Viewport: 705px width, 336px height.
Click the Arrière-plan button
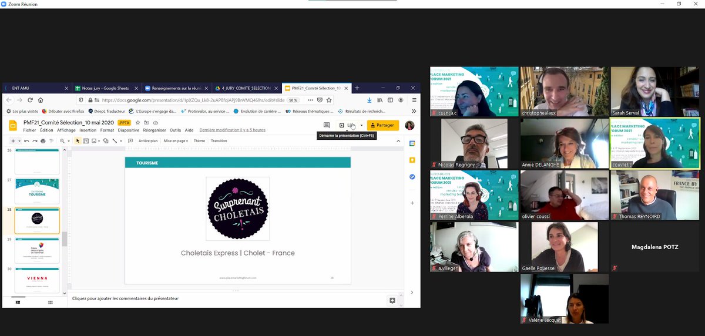coord(148,141)
